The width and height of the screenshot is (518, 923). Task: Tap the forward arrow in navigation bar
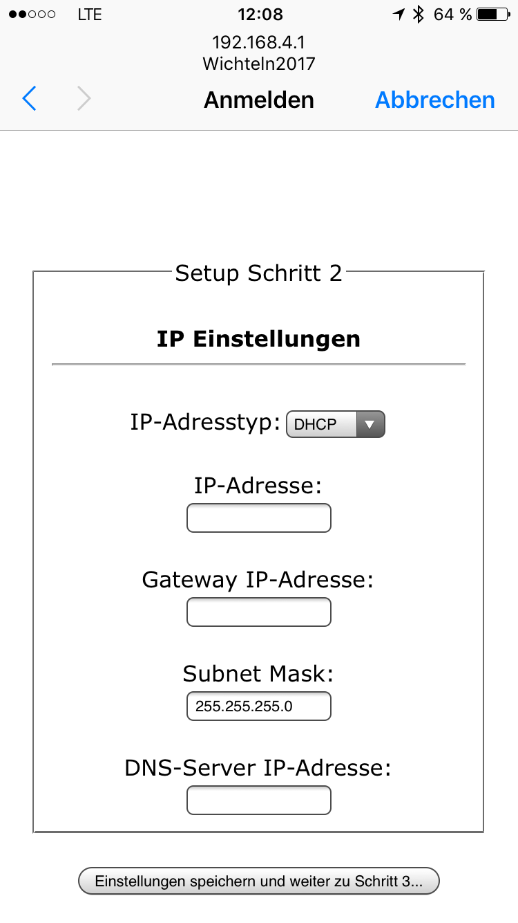(x=84, y=100)
